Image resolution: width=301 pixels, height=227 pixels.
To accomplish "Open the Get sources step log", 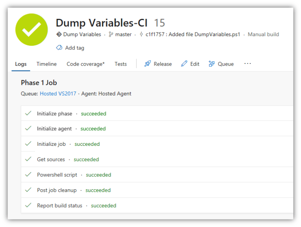I will (51, 160).
